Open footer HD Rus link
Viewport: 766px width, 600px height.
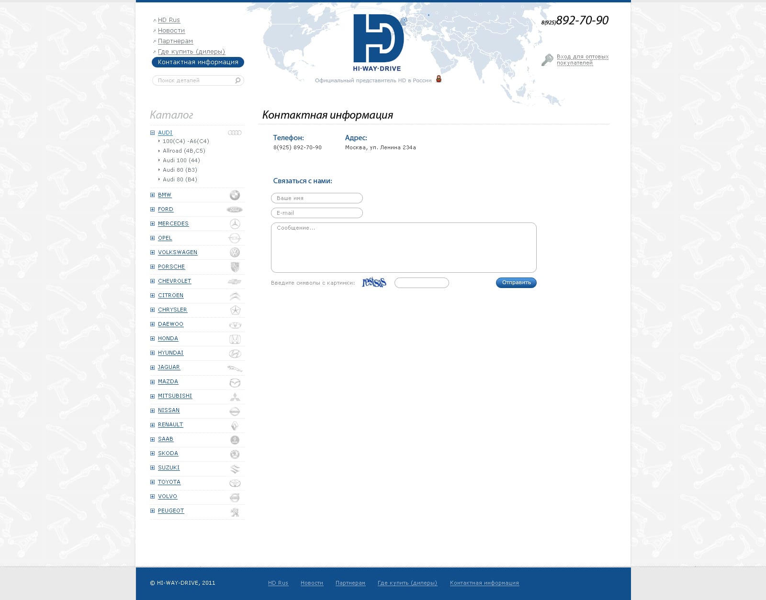point(278,583)
